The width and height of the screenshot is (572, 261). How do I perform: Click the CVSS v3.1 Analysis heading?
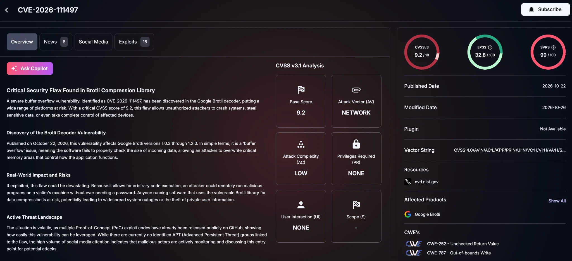(x=300, y=65)
